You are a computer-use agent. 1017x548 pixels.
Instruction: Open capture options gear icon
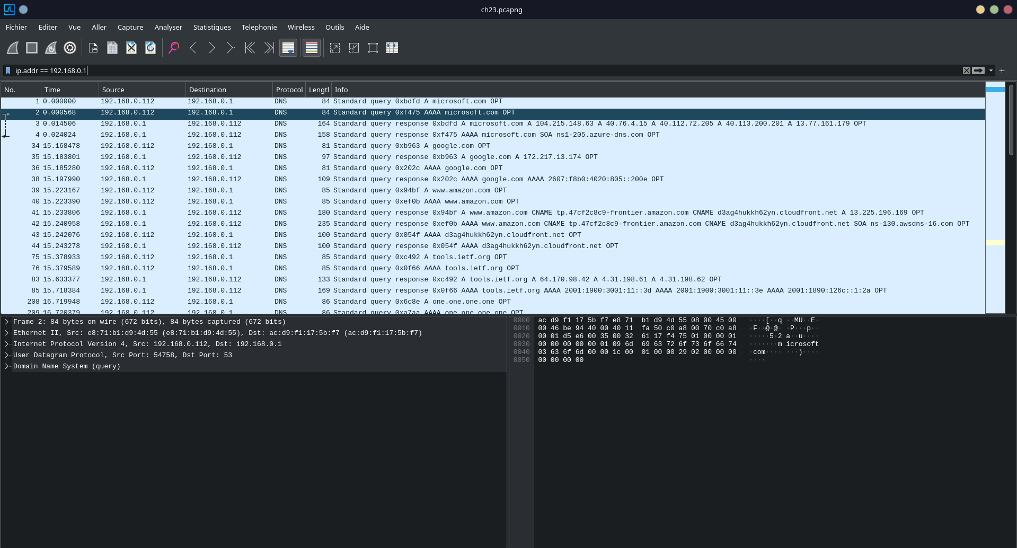70,48
